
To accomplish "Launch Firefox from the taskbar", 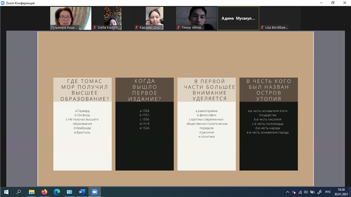I will [x=44, y=192].
